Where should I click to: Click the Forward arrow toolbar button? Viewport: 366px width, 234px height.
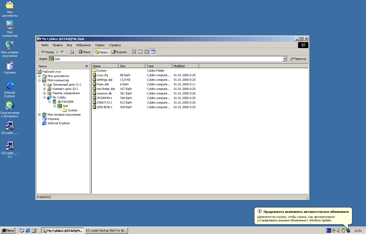tap(62, 52)
